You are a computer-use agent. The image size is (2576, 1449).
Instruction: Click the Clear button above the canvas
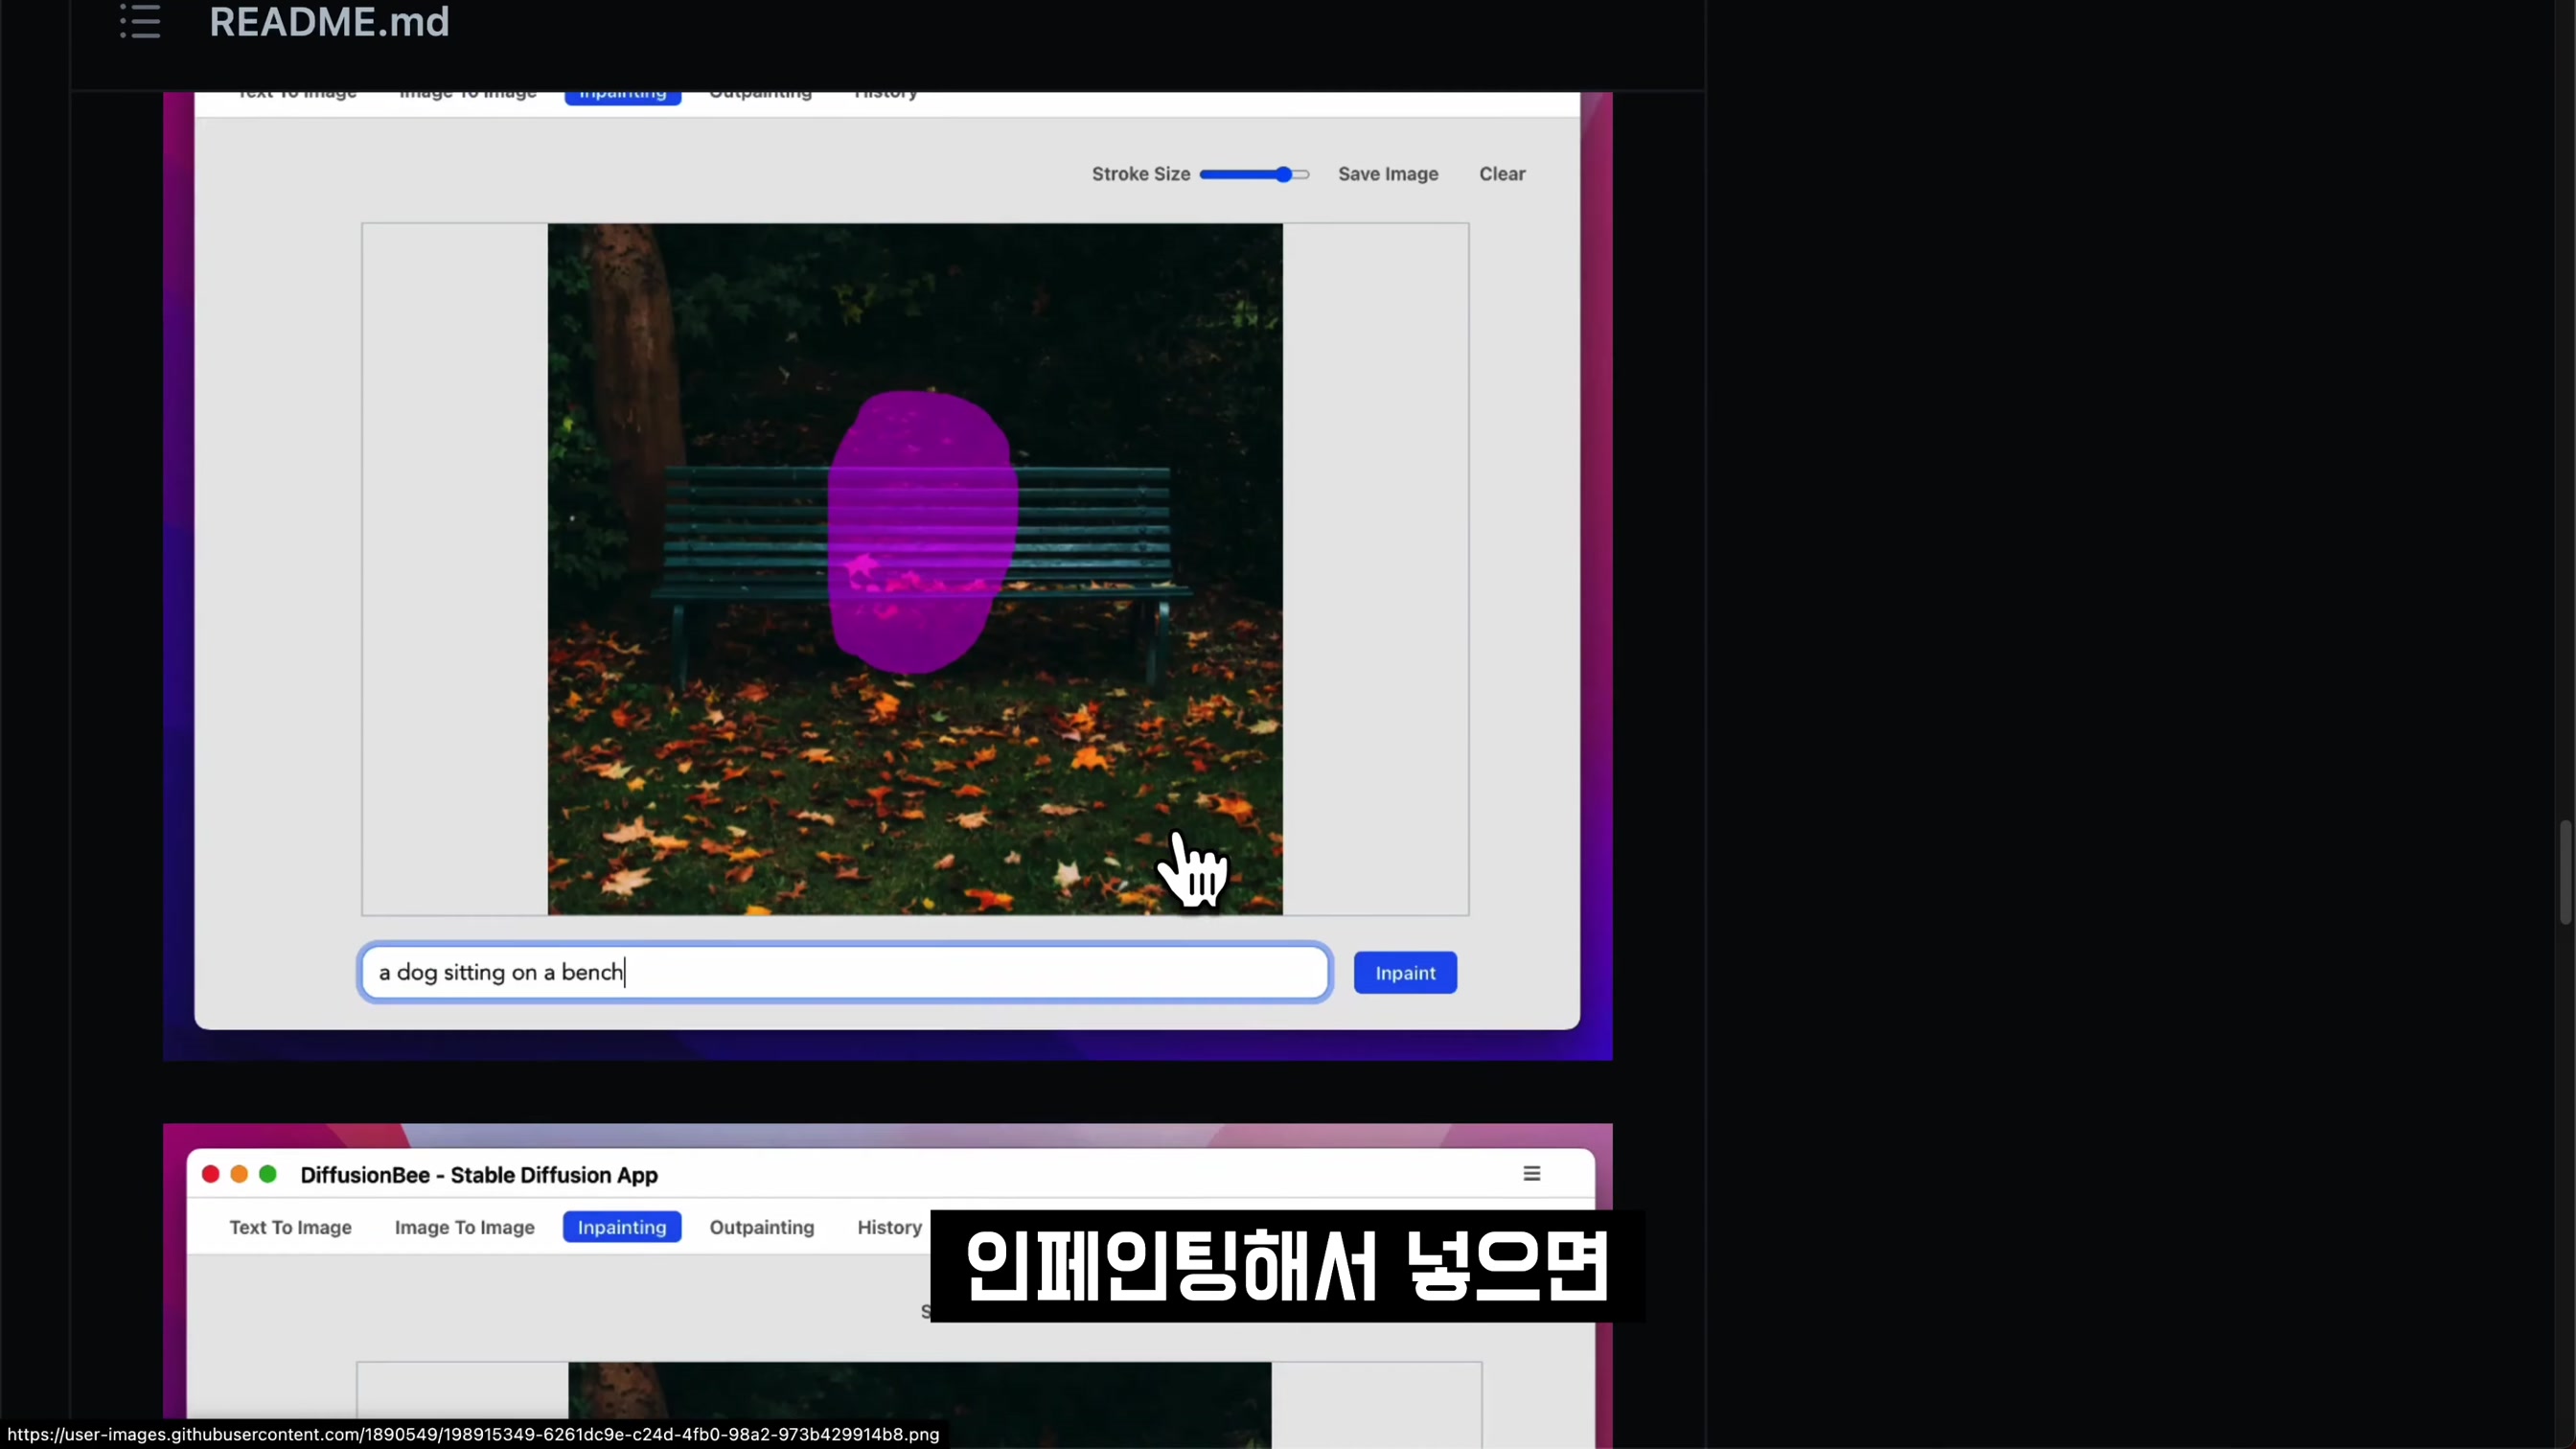point(1502,174)
